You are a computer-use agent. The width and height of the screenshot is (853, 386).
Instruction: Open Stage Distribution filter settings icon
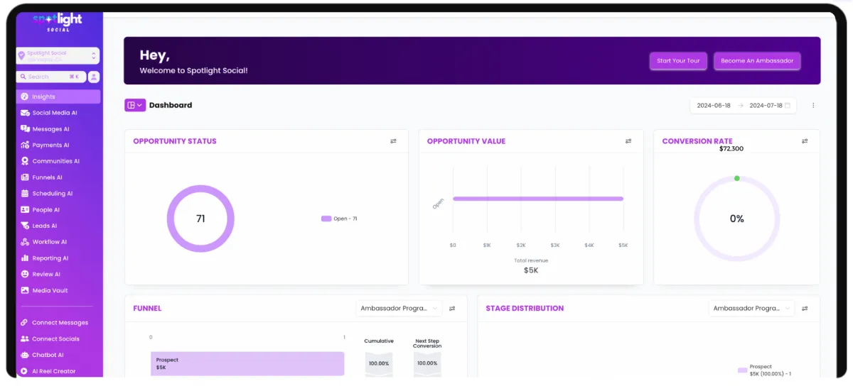pyautogui.click(x=805, y=309)
